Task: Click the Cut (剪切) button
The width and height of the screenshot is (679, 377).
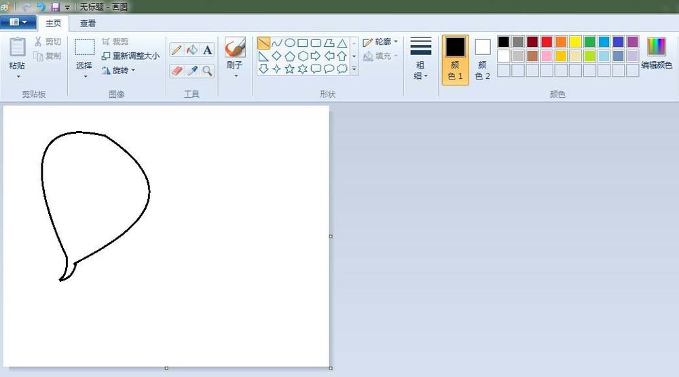Action: [x=48, y=41]
